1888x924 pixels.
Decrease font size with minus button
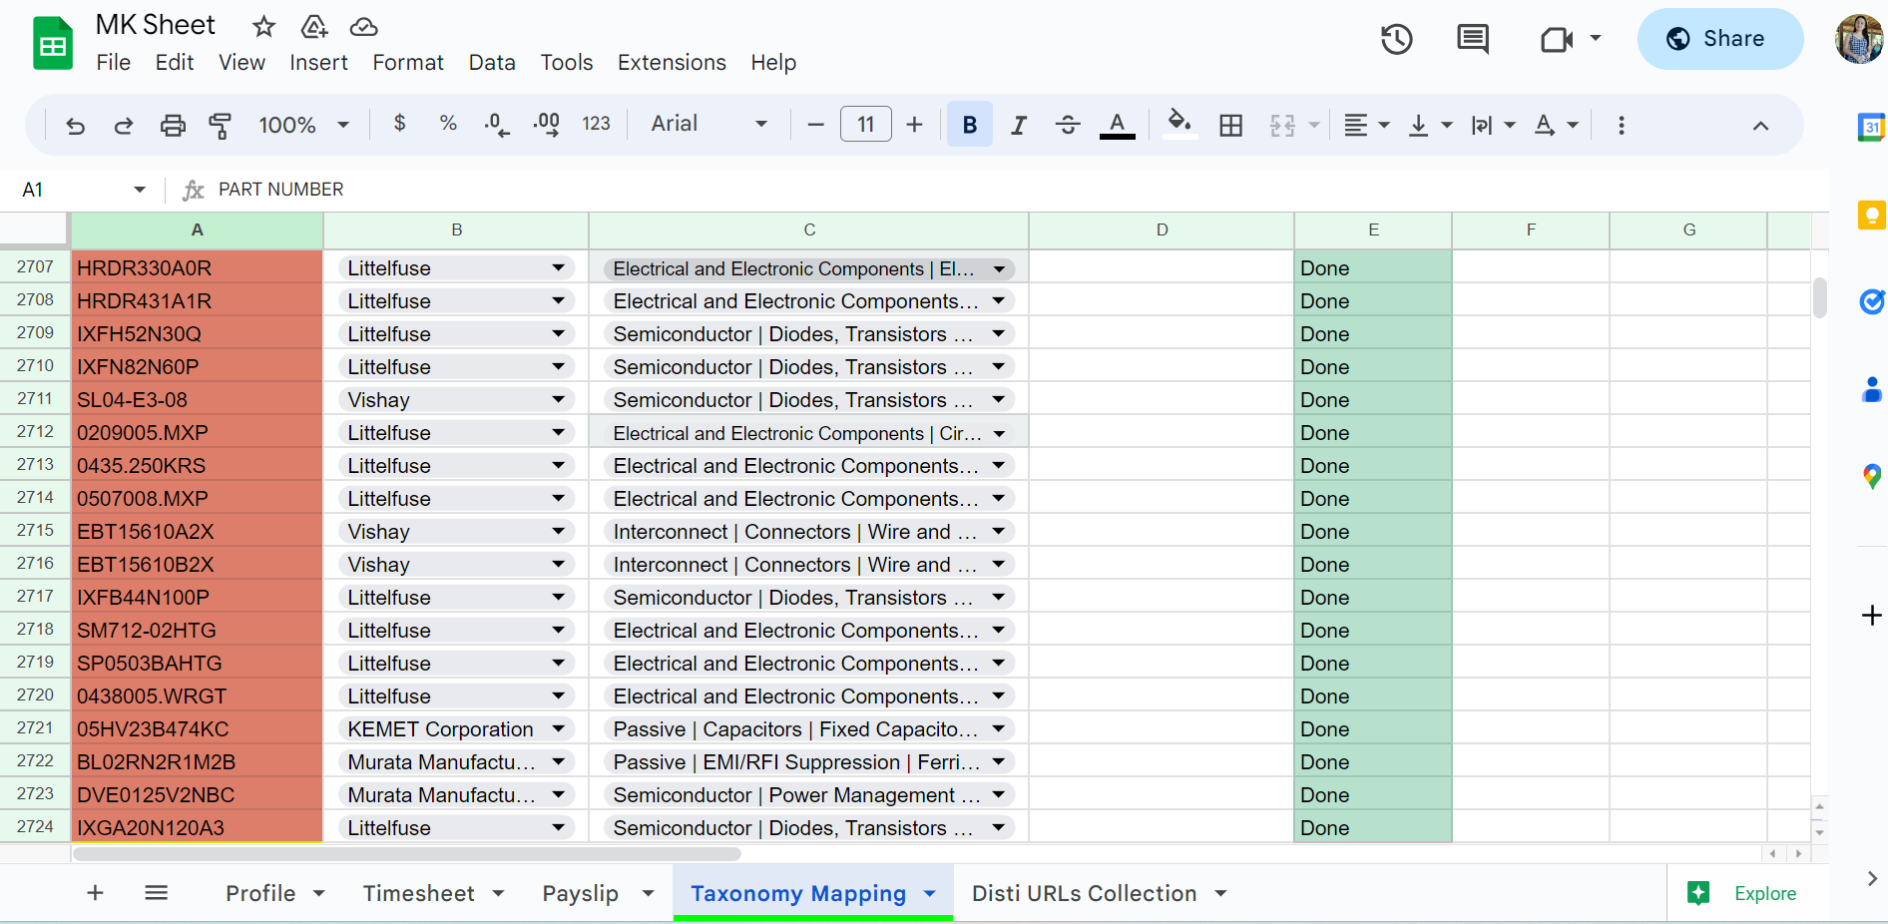tap(815, 125)
